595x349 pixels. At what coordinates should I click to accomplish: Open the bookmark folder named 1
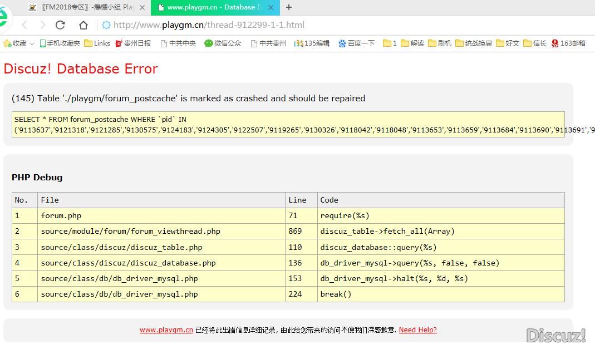click(x=390, y=43)
